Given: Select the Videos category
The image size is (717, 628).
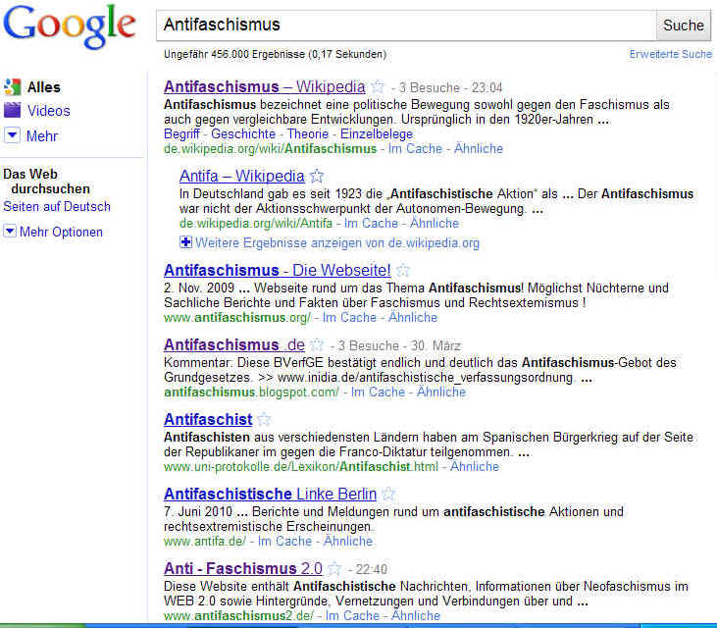Looking at the screenshot, I should click(48, 111).
